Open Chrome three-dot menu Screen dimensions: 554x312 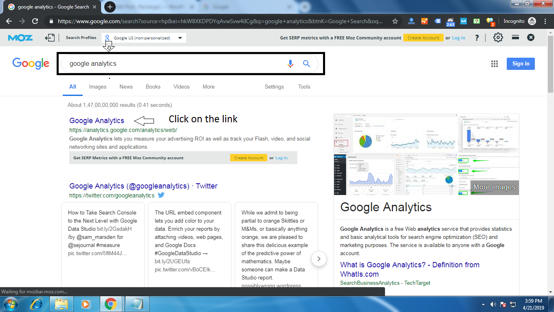coord(545,21)
